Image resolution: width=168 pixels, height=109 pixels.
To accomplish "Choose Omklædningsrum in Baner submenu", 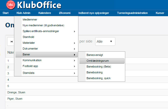I will tap(102, 61).
